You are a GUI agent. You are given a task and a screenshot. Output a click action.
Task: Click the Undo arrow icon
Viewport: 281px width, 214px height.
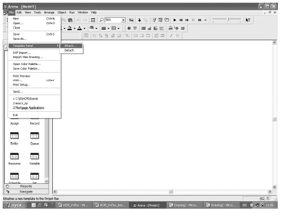tap(79, 20)
